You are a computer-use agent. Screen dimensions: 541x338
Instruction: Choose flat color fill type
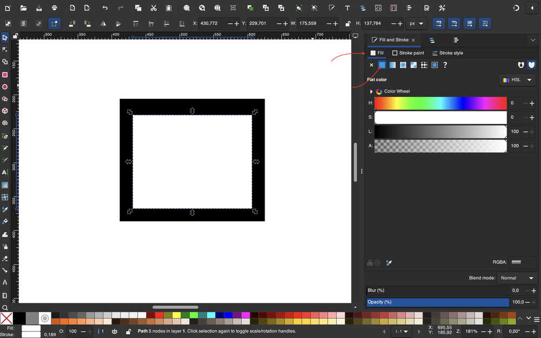382,65
